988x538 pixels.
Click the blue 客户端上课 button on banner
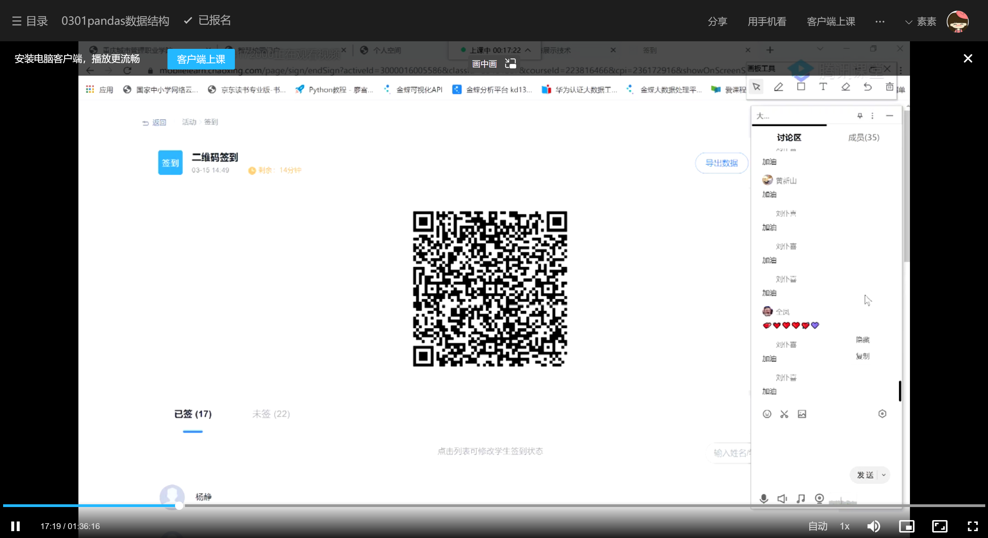tap(201, 59)
